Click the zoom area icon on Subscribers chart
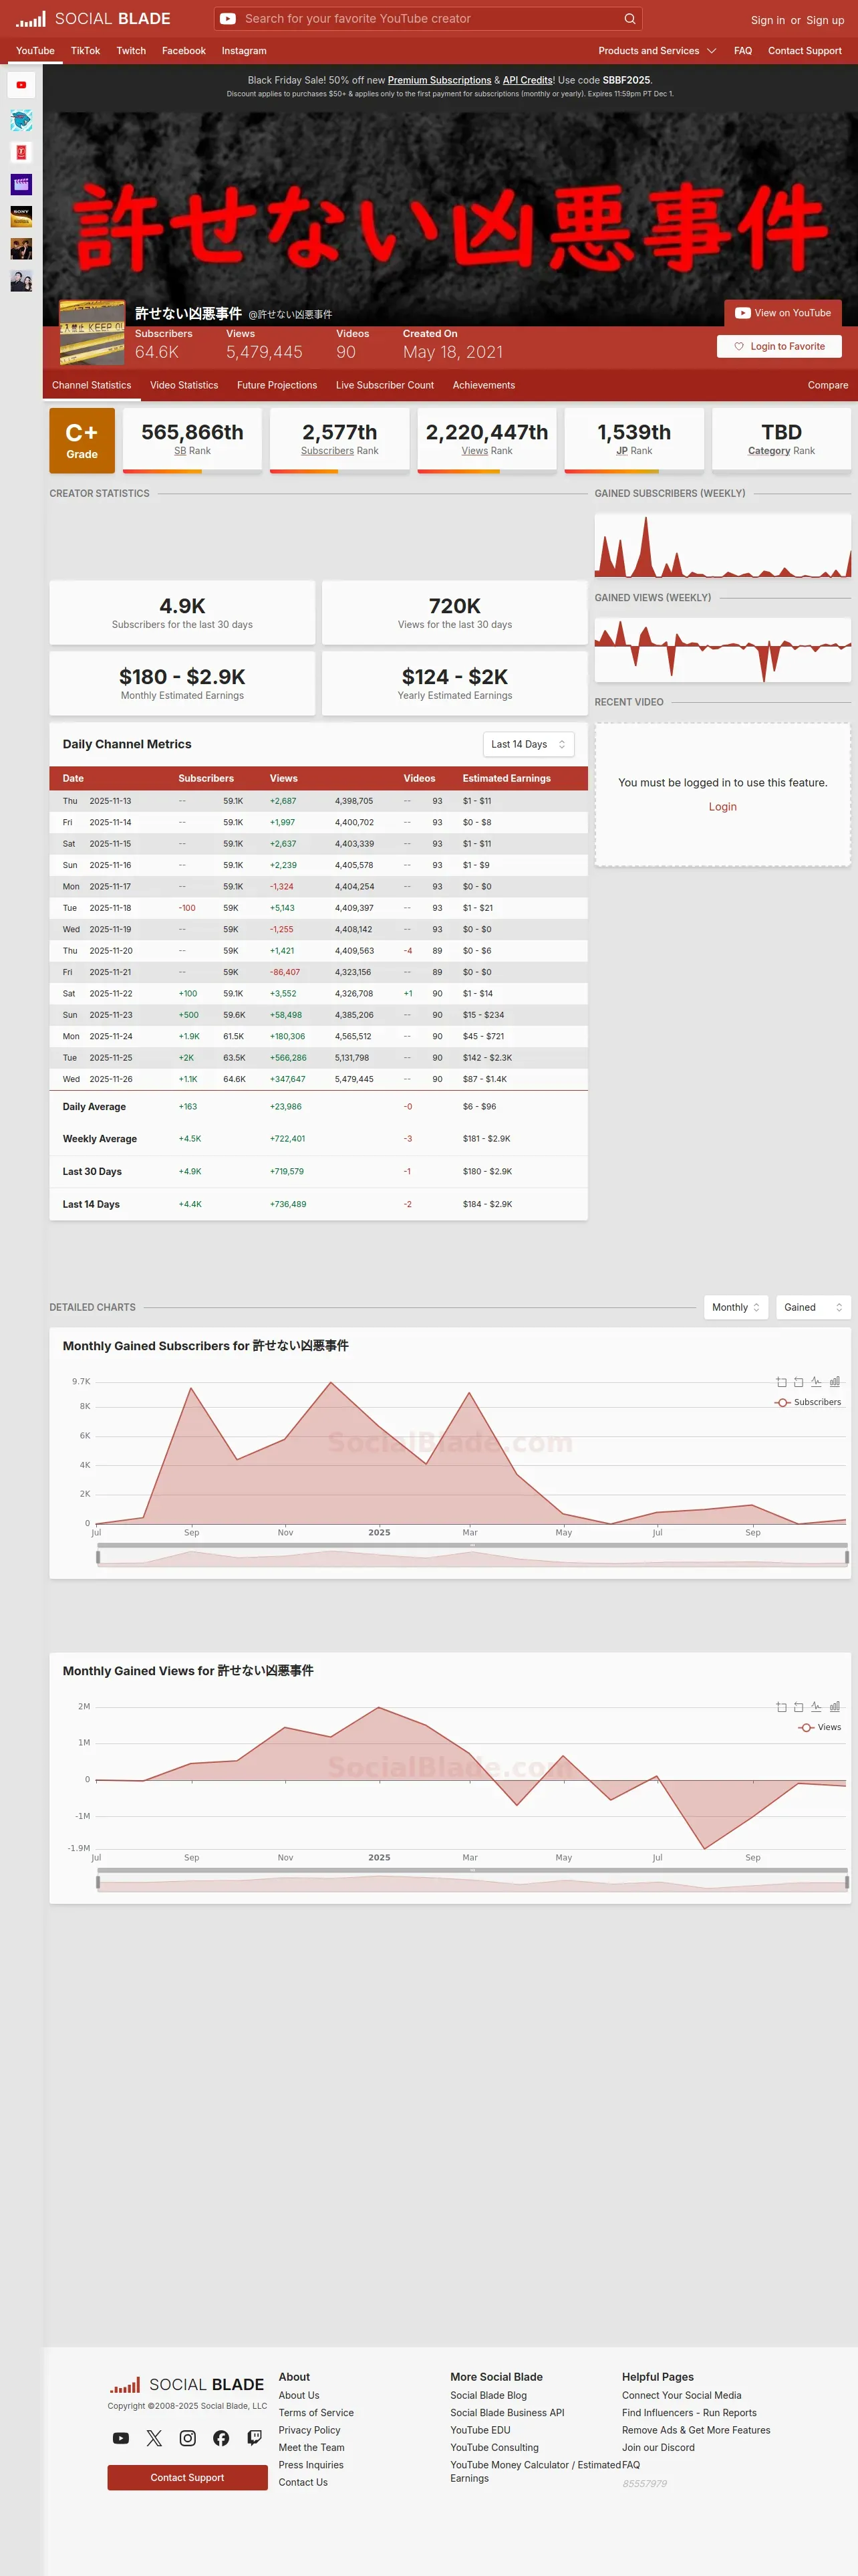The image size is (858, 2576). [781, 1382]
